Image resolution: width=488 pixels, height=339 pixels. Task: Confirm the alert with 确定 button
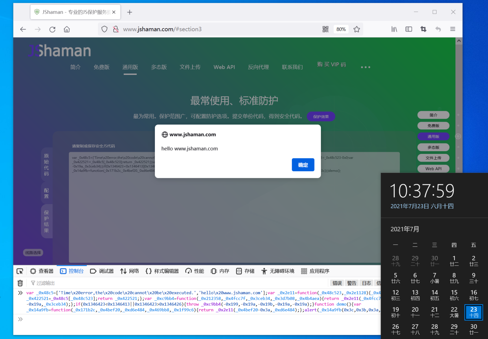click(303, 165)
